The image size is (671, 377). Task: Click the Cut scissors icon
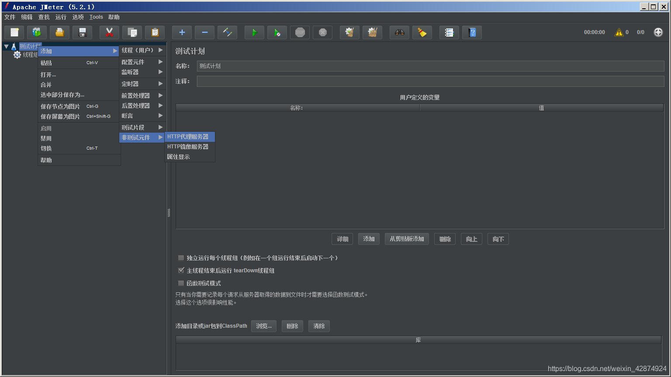pos(109,32)
